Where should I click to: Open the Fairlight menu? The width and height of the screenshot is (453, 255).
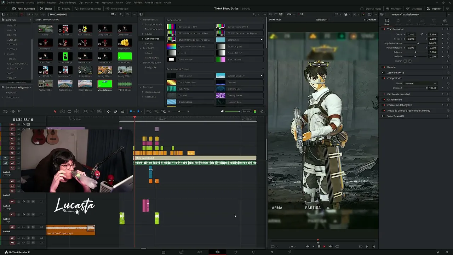click(x=138, y=2)
